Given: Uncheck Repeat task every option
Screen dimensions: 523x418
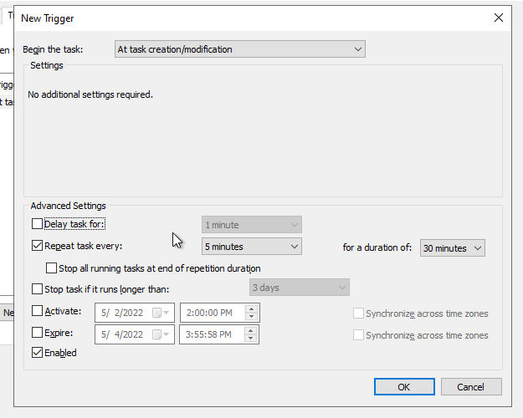Looking at the screenshot, I should pyautogui.click(x=37, y=246).
